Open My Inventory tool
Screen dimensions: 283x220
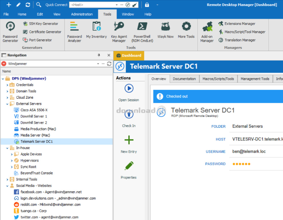(x=97, y=30)
